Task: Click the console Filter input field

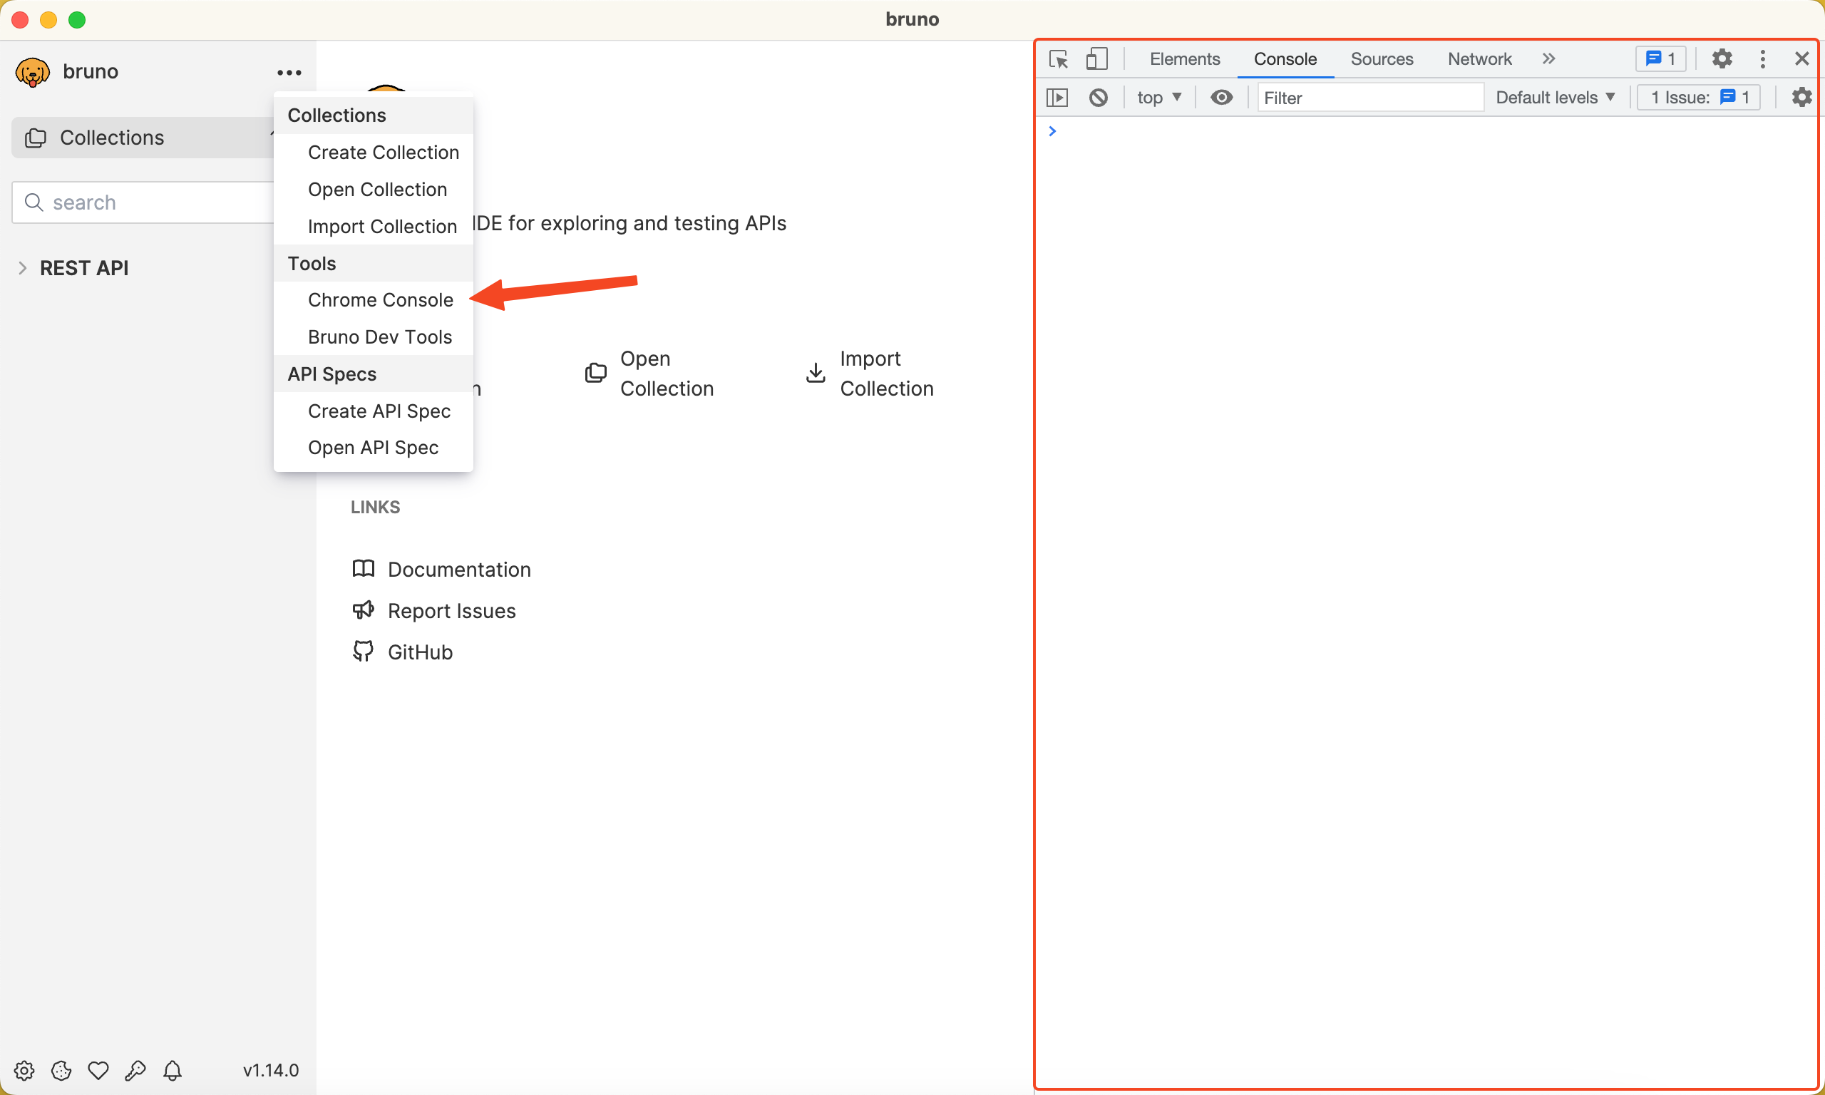Action: pos(1369,98)
